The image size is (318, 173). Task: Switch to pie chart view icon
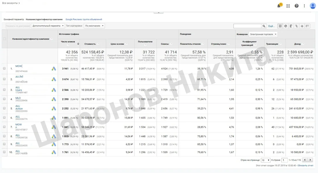click(x=286, y=26)
